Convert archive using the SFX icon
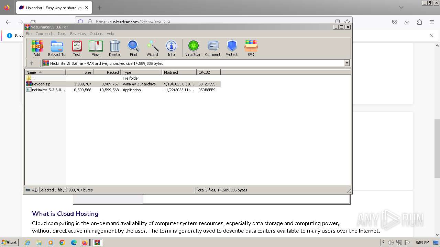The image size is (440, 247). pyautogui.click(x=251, y=48)
